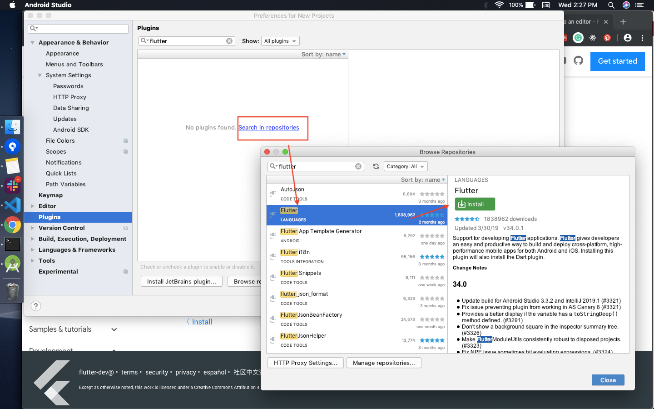
Task: Click the Preferences sidebar search field
Action: [78, 29]
